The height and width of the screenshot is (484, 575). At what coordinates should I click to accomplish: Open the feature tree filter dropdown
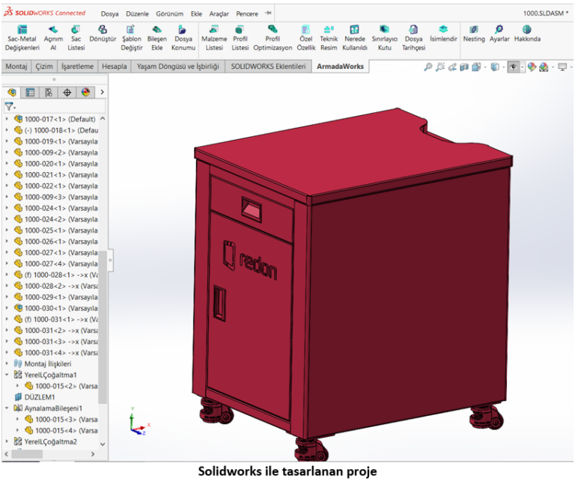[x=10, y=107]
